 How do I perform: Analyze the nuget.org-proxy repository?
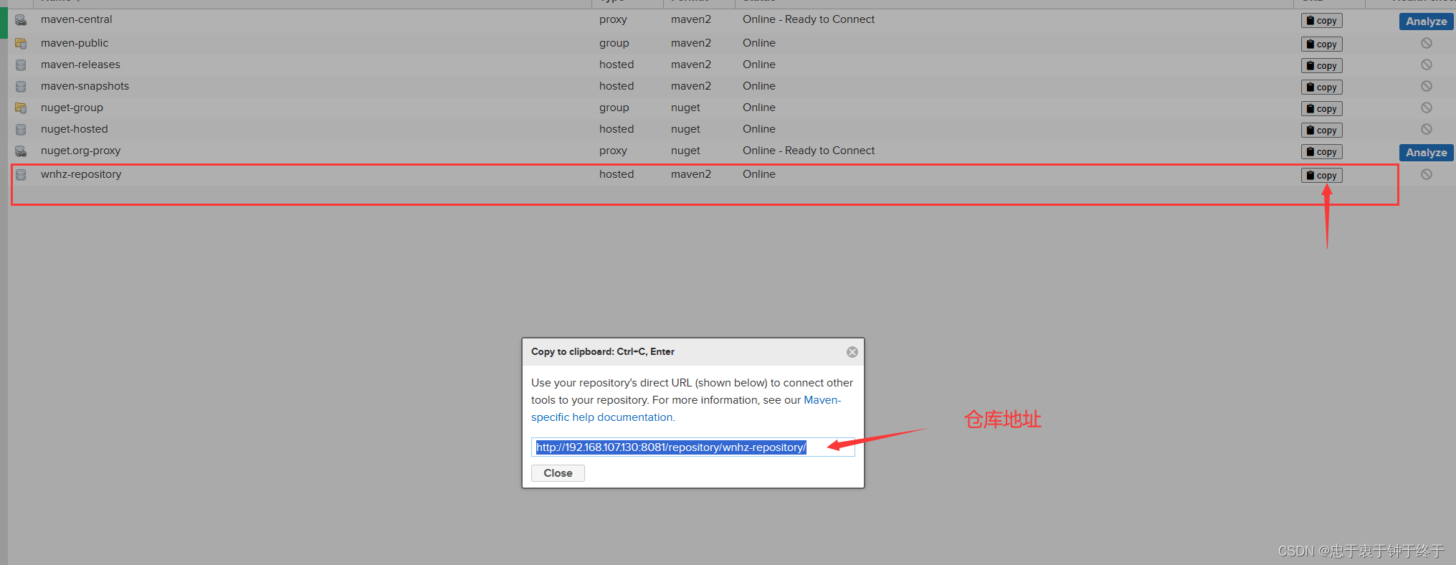(x=1426, y=153)
